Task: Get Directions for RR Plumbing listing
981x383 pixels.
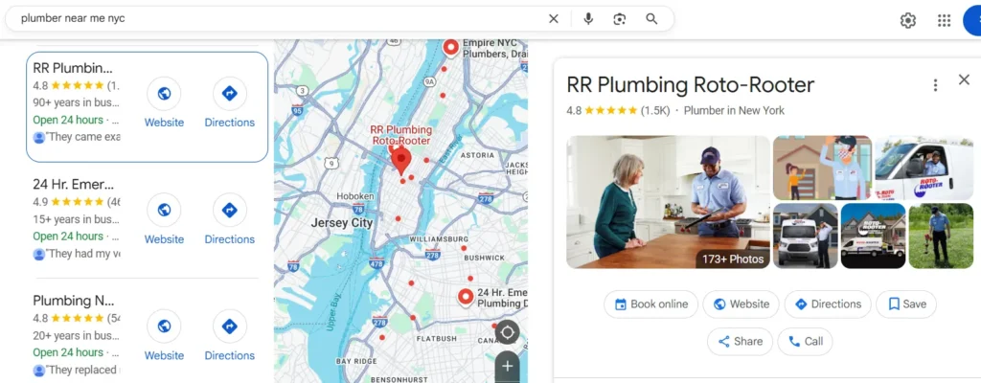Action: click(230, 103)
